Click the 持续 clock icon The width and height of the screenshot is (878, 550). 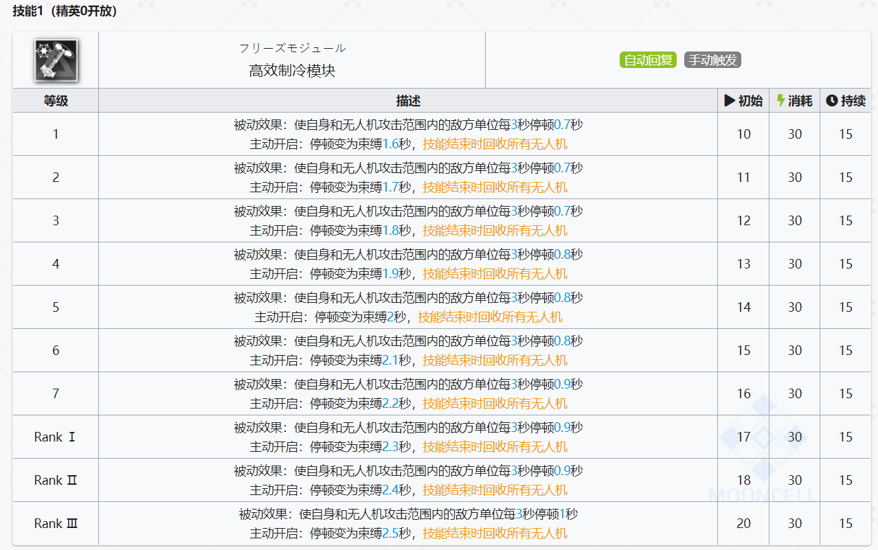[x=831, y=101]
